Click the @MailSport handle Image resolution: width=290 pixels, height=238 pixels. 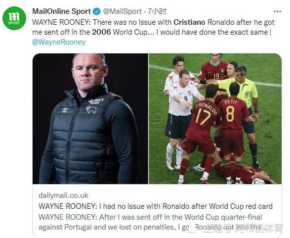pos(122,11)
